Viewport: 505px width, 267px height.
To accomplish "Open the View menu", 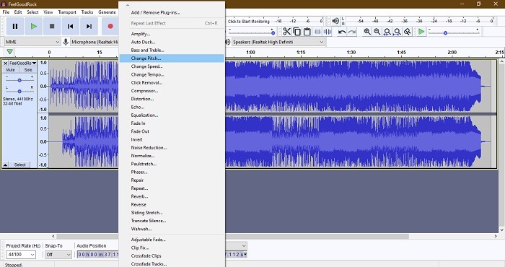I will (48, 12).
